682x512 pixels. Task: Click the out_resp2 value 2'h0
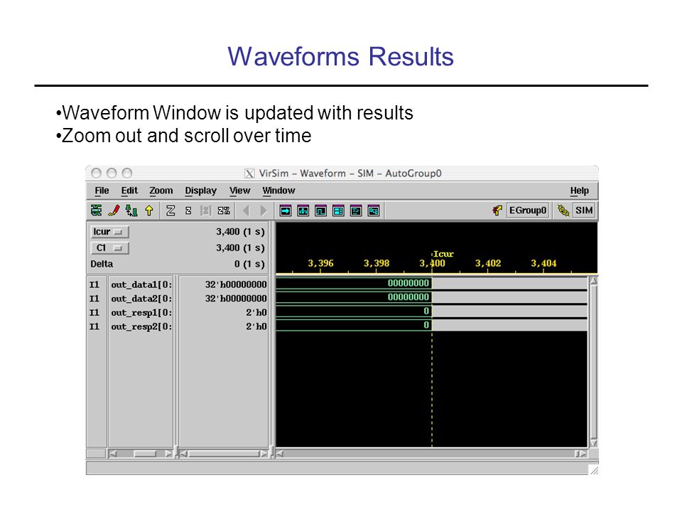[x=256, y=326]
